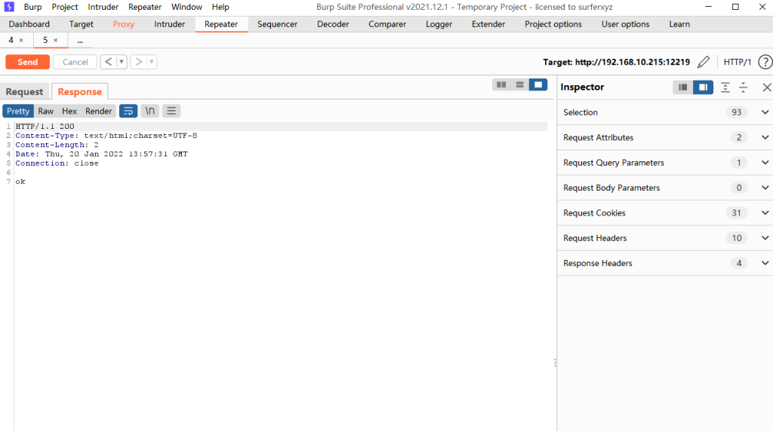Open the Intruder menu
This screenshot has width=773, height=431.
tap(103, 7)
